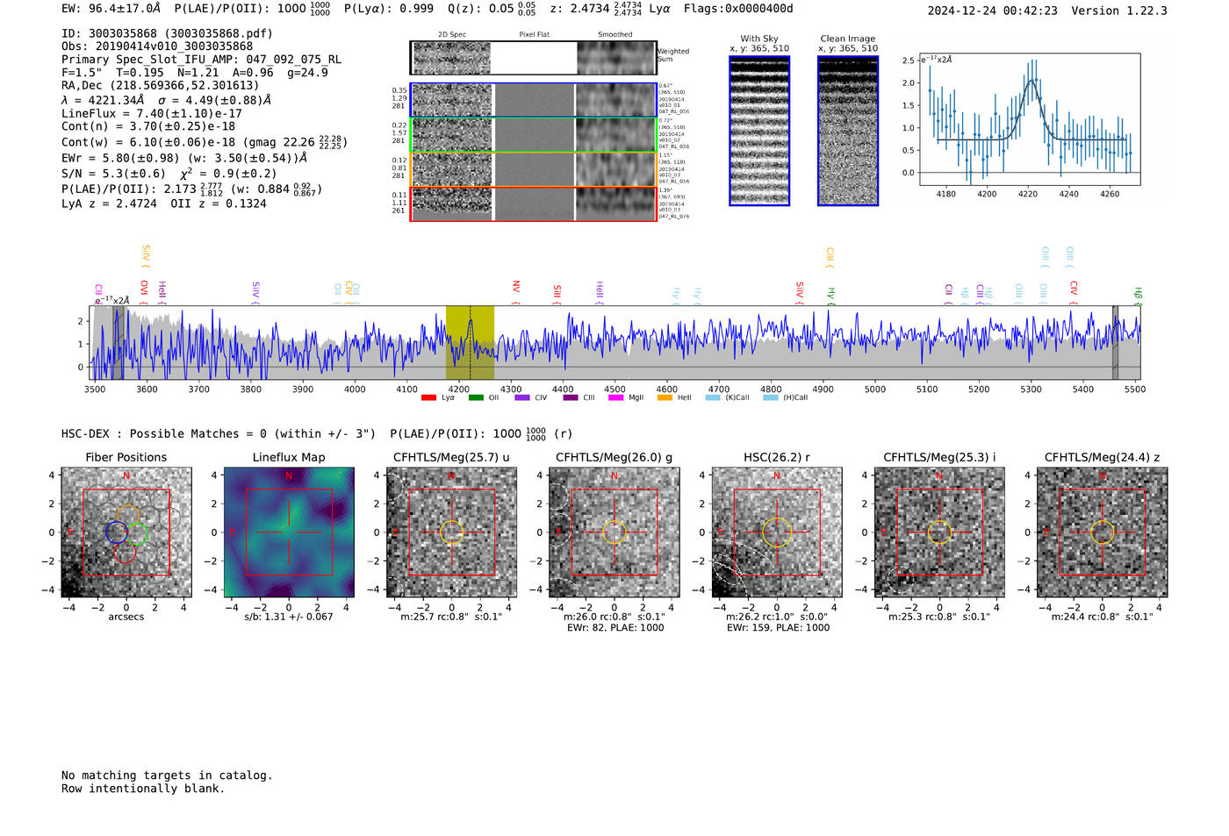Click the yellow highlighted emission line region

click(x=470, y=342)
